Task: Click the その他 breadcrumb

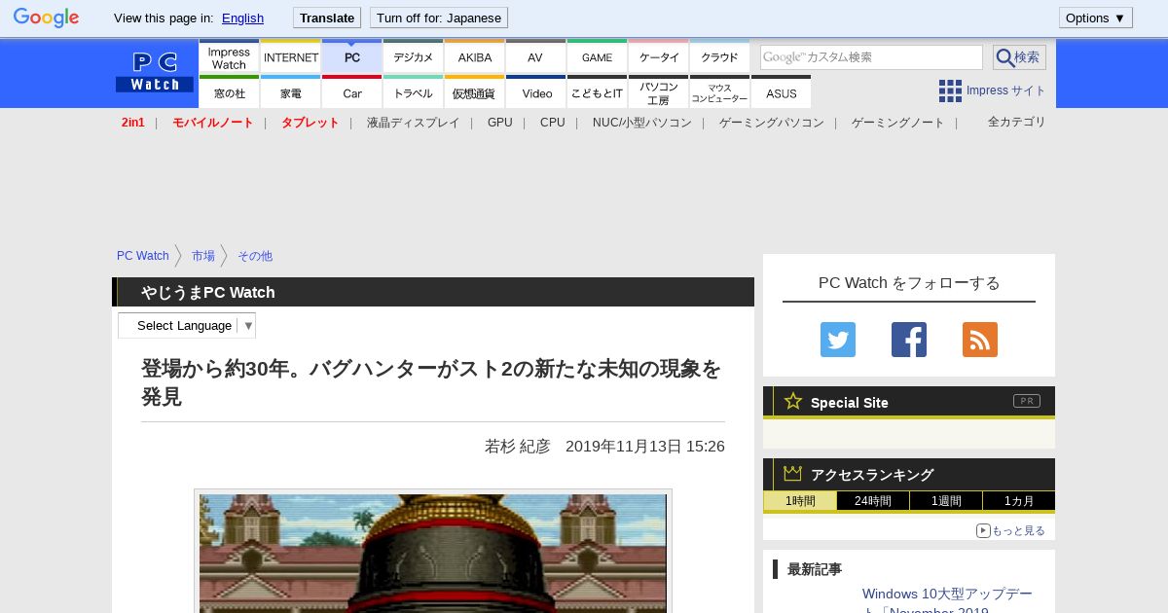Action: (255, 256)
